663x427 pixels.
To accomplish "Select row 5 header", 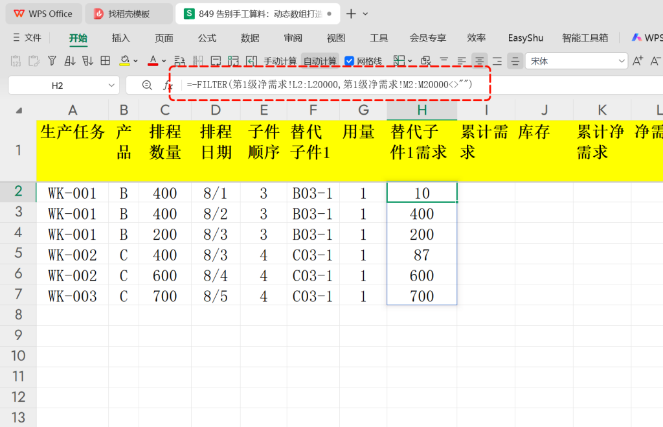I will 18,253.
